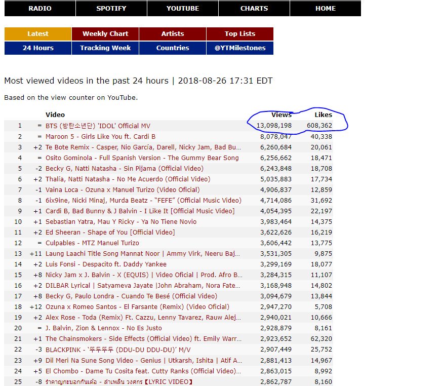Open the Countries tab
Image resolution: width=442 pixels, height=386 pixels.
coord(173,48)
